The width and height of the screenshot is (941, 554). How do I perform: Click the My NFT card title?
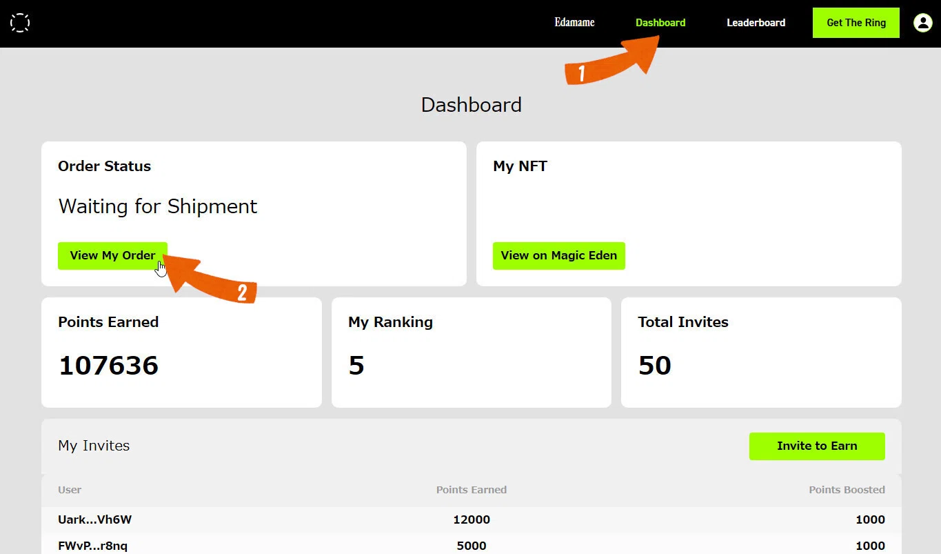click(520, 166)
